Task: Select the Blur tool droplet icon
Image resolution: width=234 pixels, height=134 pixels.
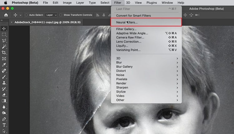Action: tap(4, 107)
